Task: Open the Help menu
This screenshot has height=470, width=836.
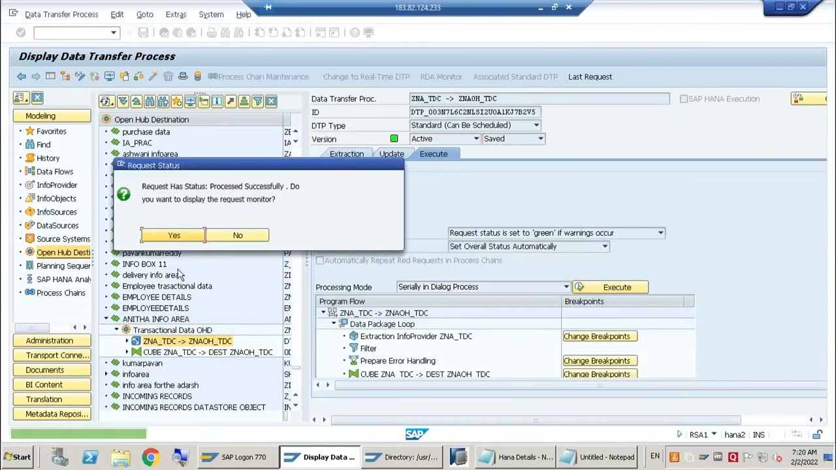Action: pos(244,14)
